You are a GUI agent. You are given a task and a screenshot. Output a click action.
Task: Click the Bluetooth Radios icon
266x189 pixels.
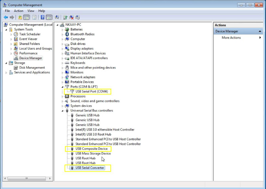[x=67, y=34]
